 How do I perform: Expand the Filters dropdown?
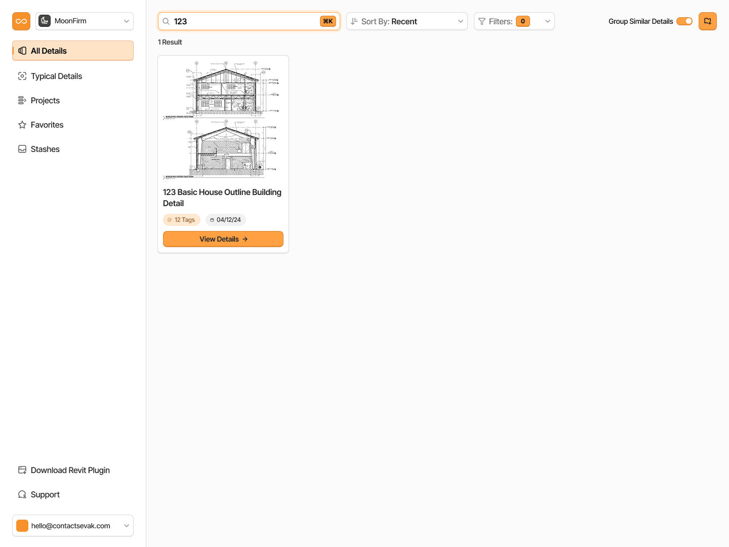click(x=514, y=21)
